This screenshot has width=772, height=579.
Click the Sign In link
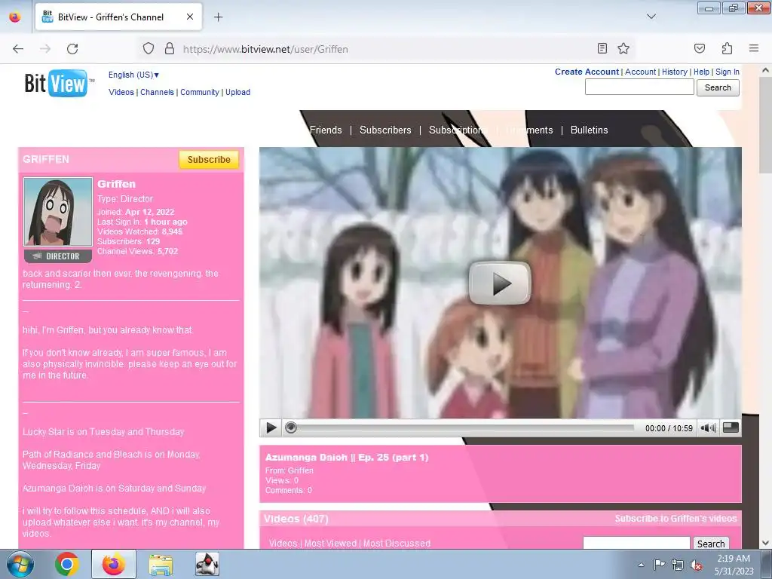[x=728, y=72]
